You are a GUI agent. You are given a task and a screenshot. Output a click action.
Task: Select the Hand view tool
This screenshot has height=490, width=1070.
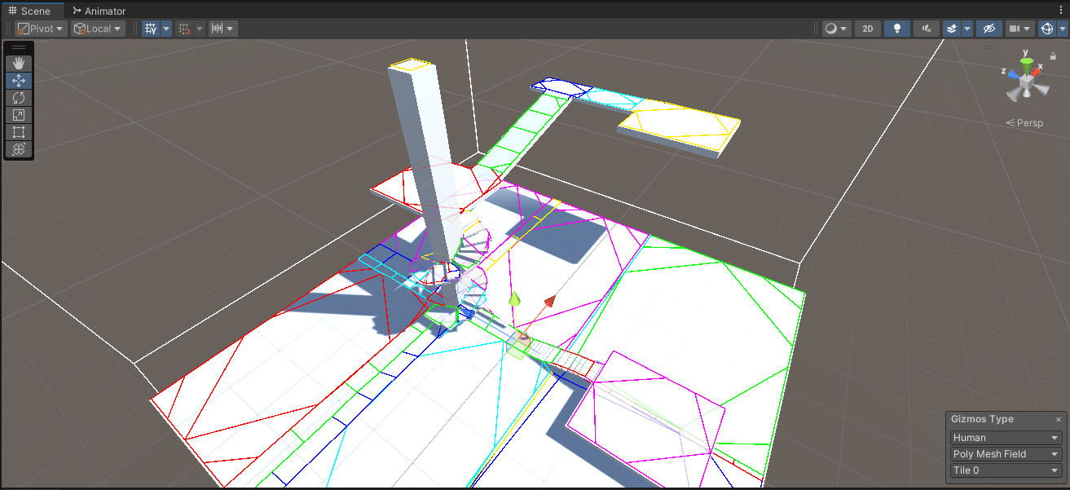pos(19,64)
